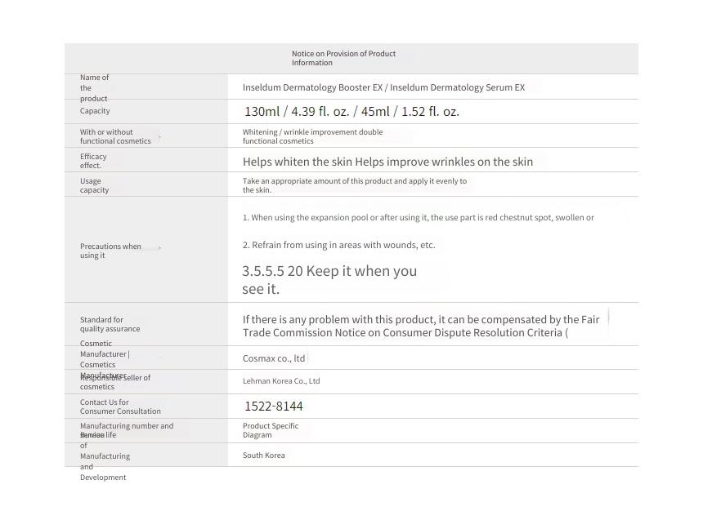This screenshot has height=511, width=703.
Task: Click '3.5.5.5 20 Keep it when you see it.'
Action: pos(329,280)
